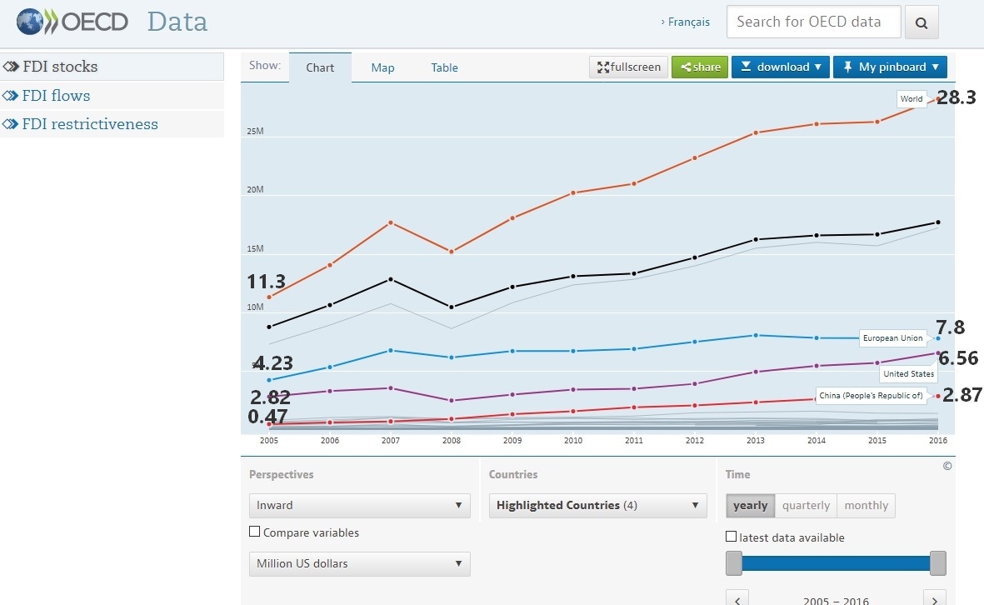The image size is (984, 605).
Task: Click the FDI stocks indicator icon
Action: click(x=11, y=67)
